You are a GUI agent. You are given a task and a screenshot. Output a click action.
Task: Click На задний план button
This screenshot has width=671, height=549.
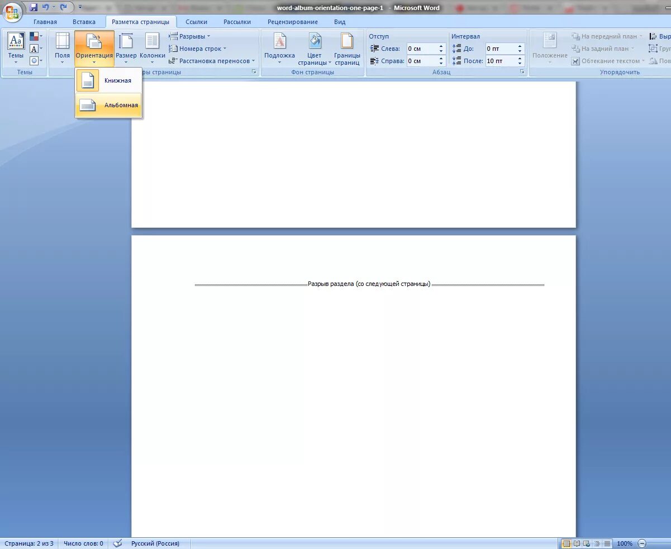[603, 49]
